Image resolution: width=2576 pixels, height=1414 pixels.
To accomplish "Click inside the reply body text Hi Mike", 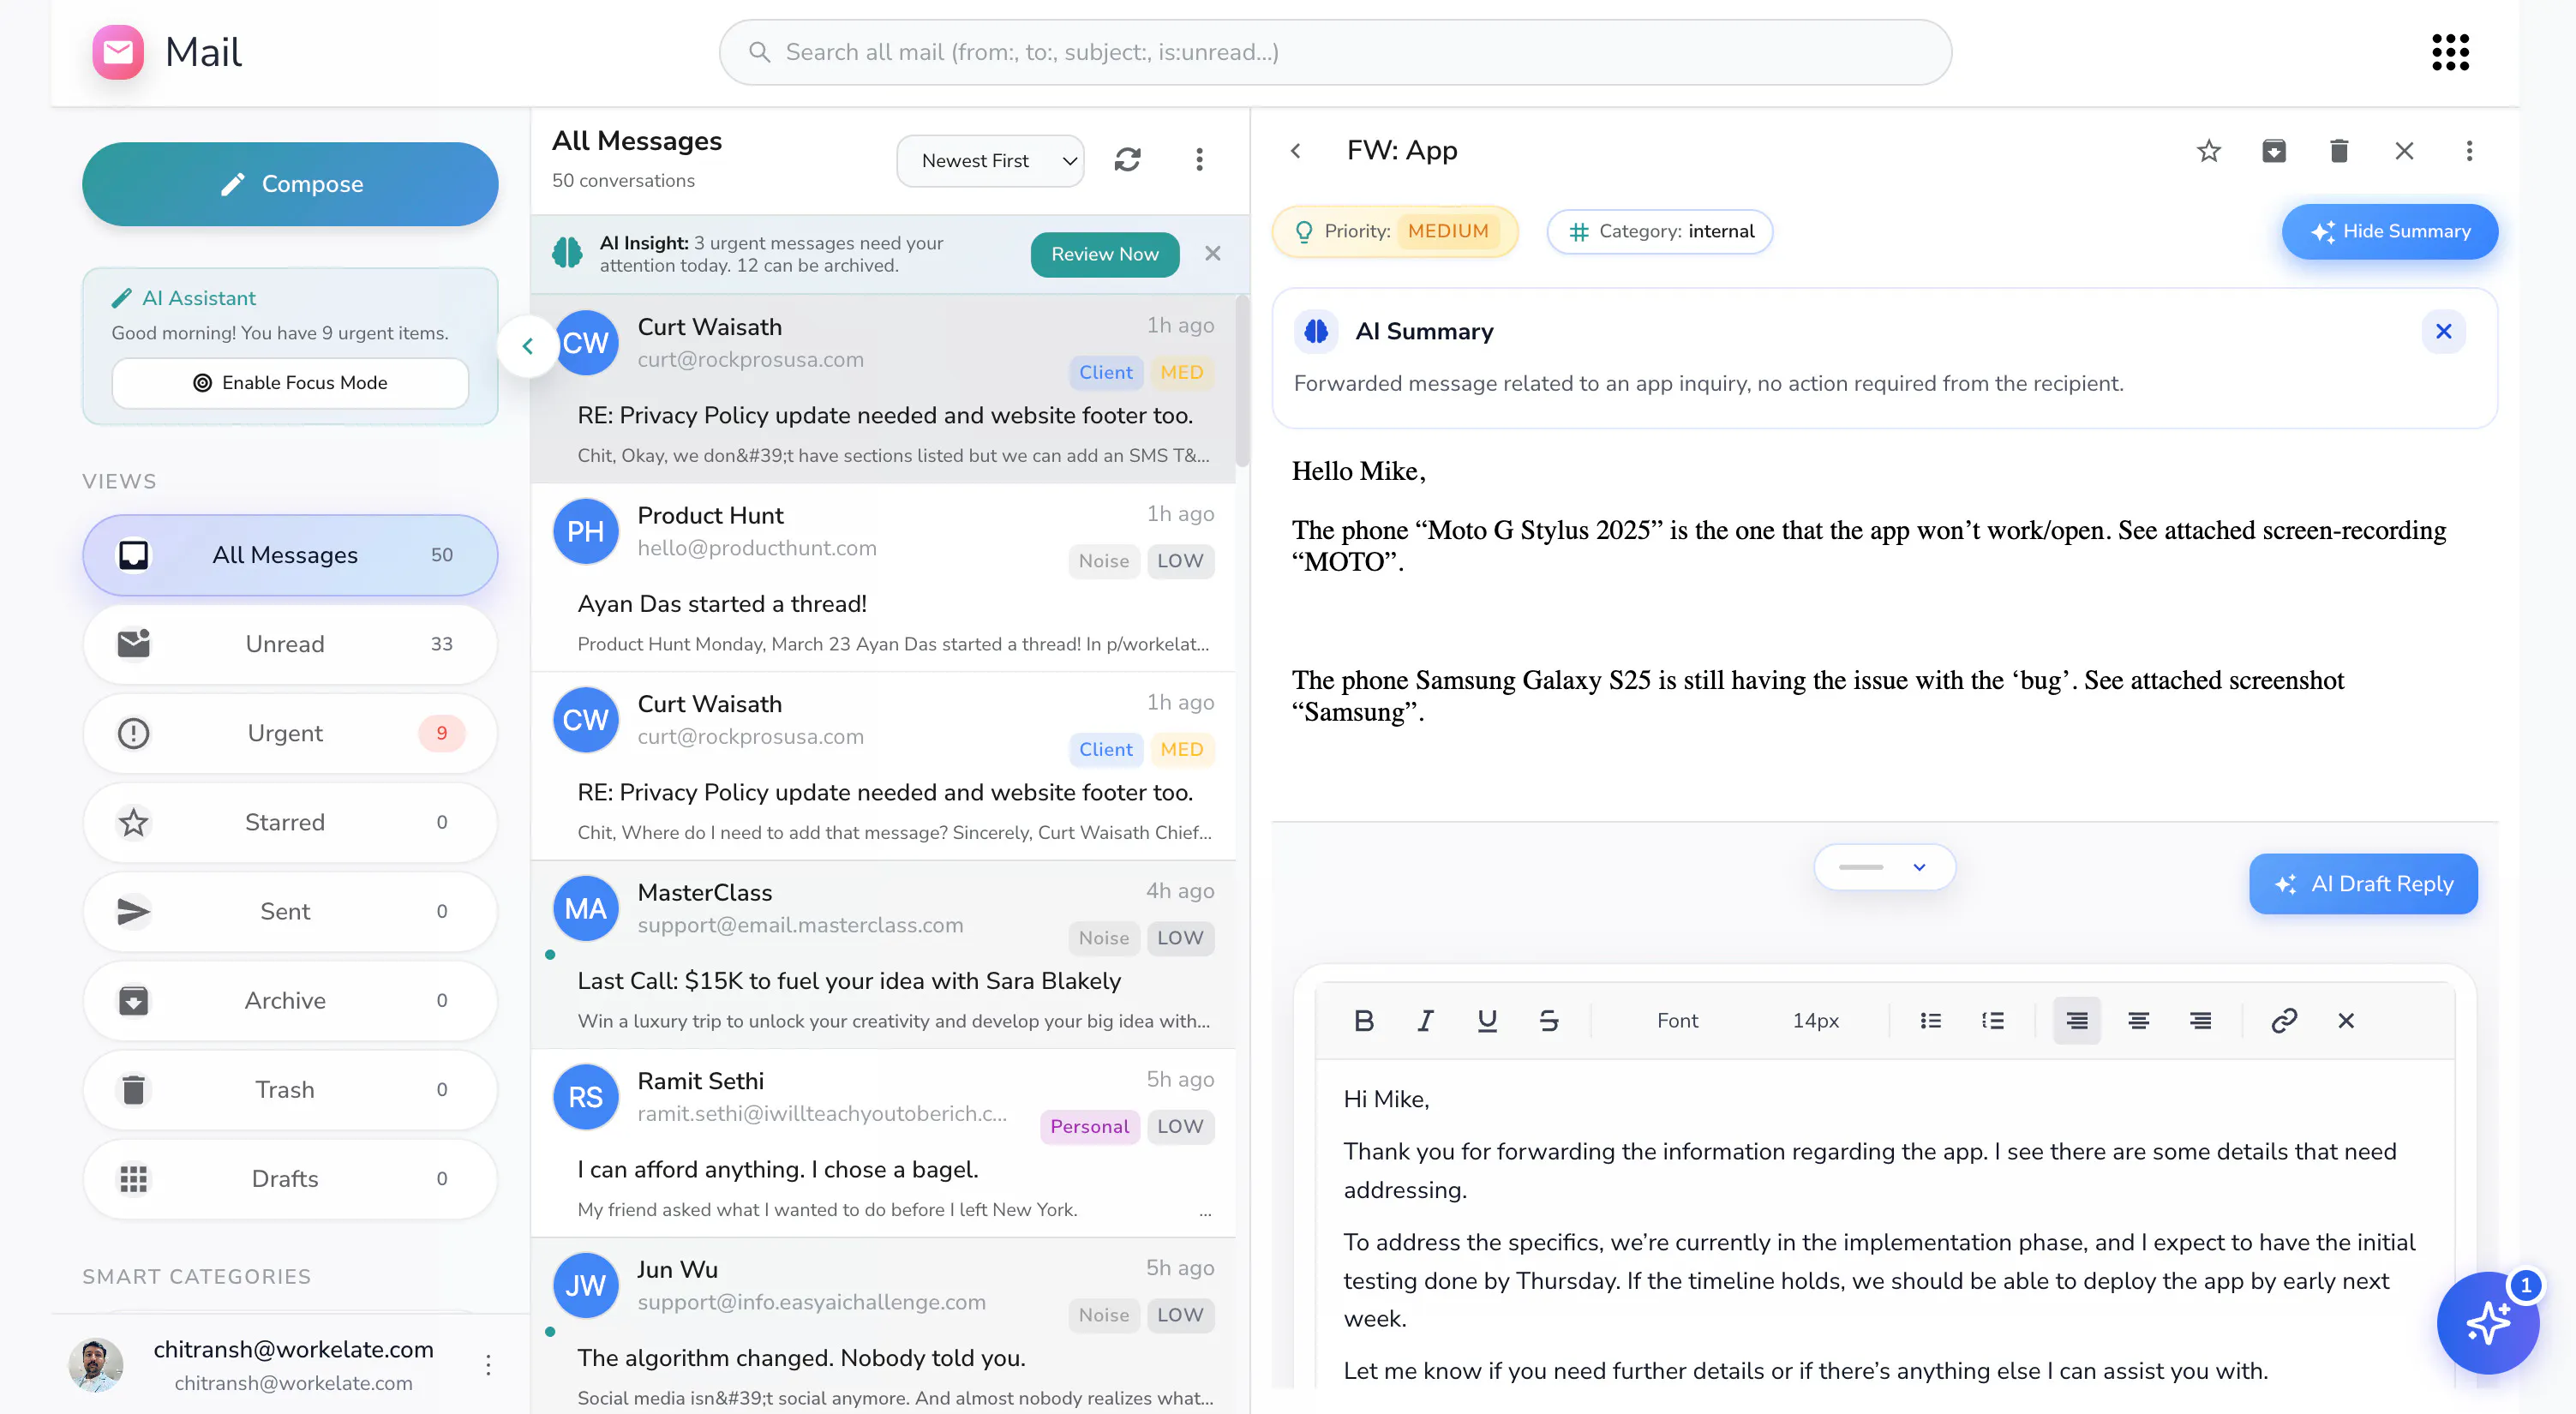I will pos(1386,1099).
